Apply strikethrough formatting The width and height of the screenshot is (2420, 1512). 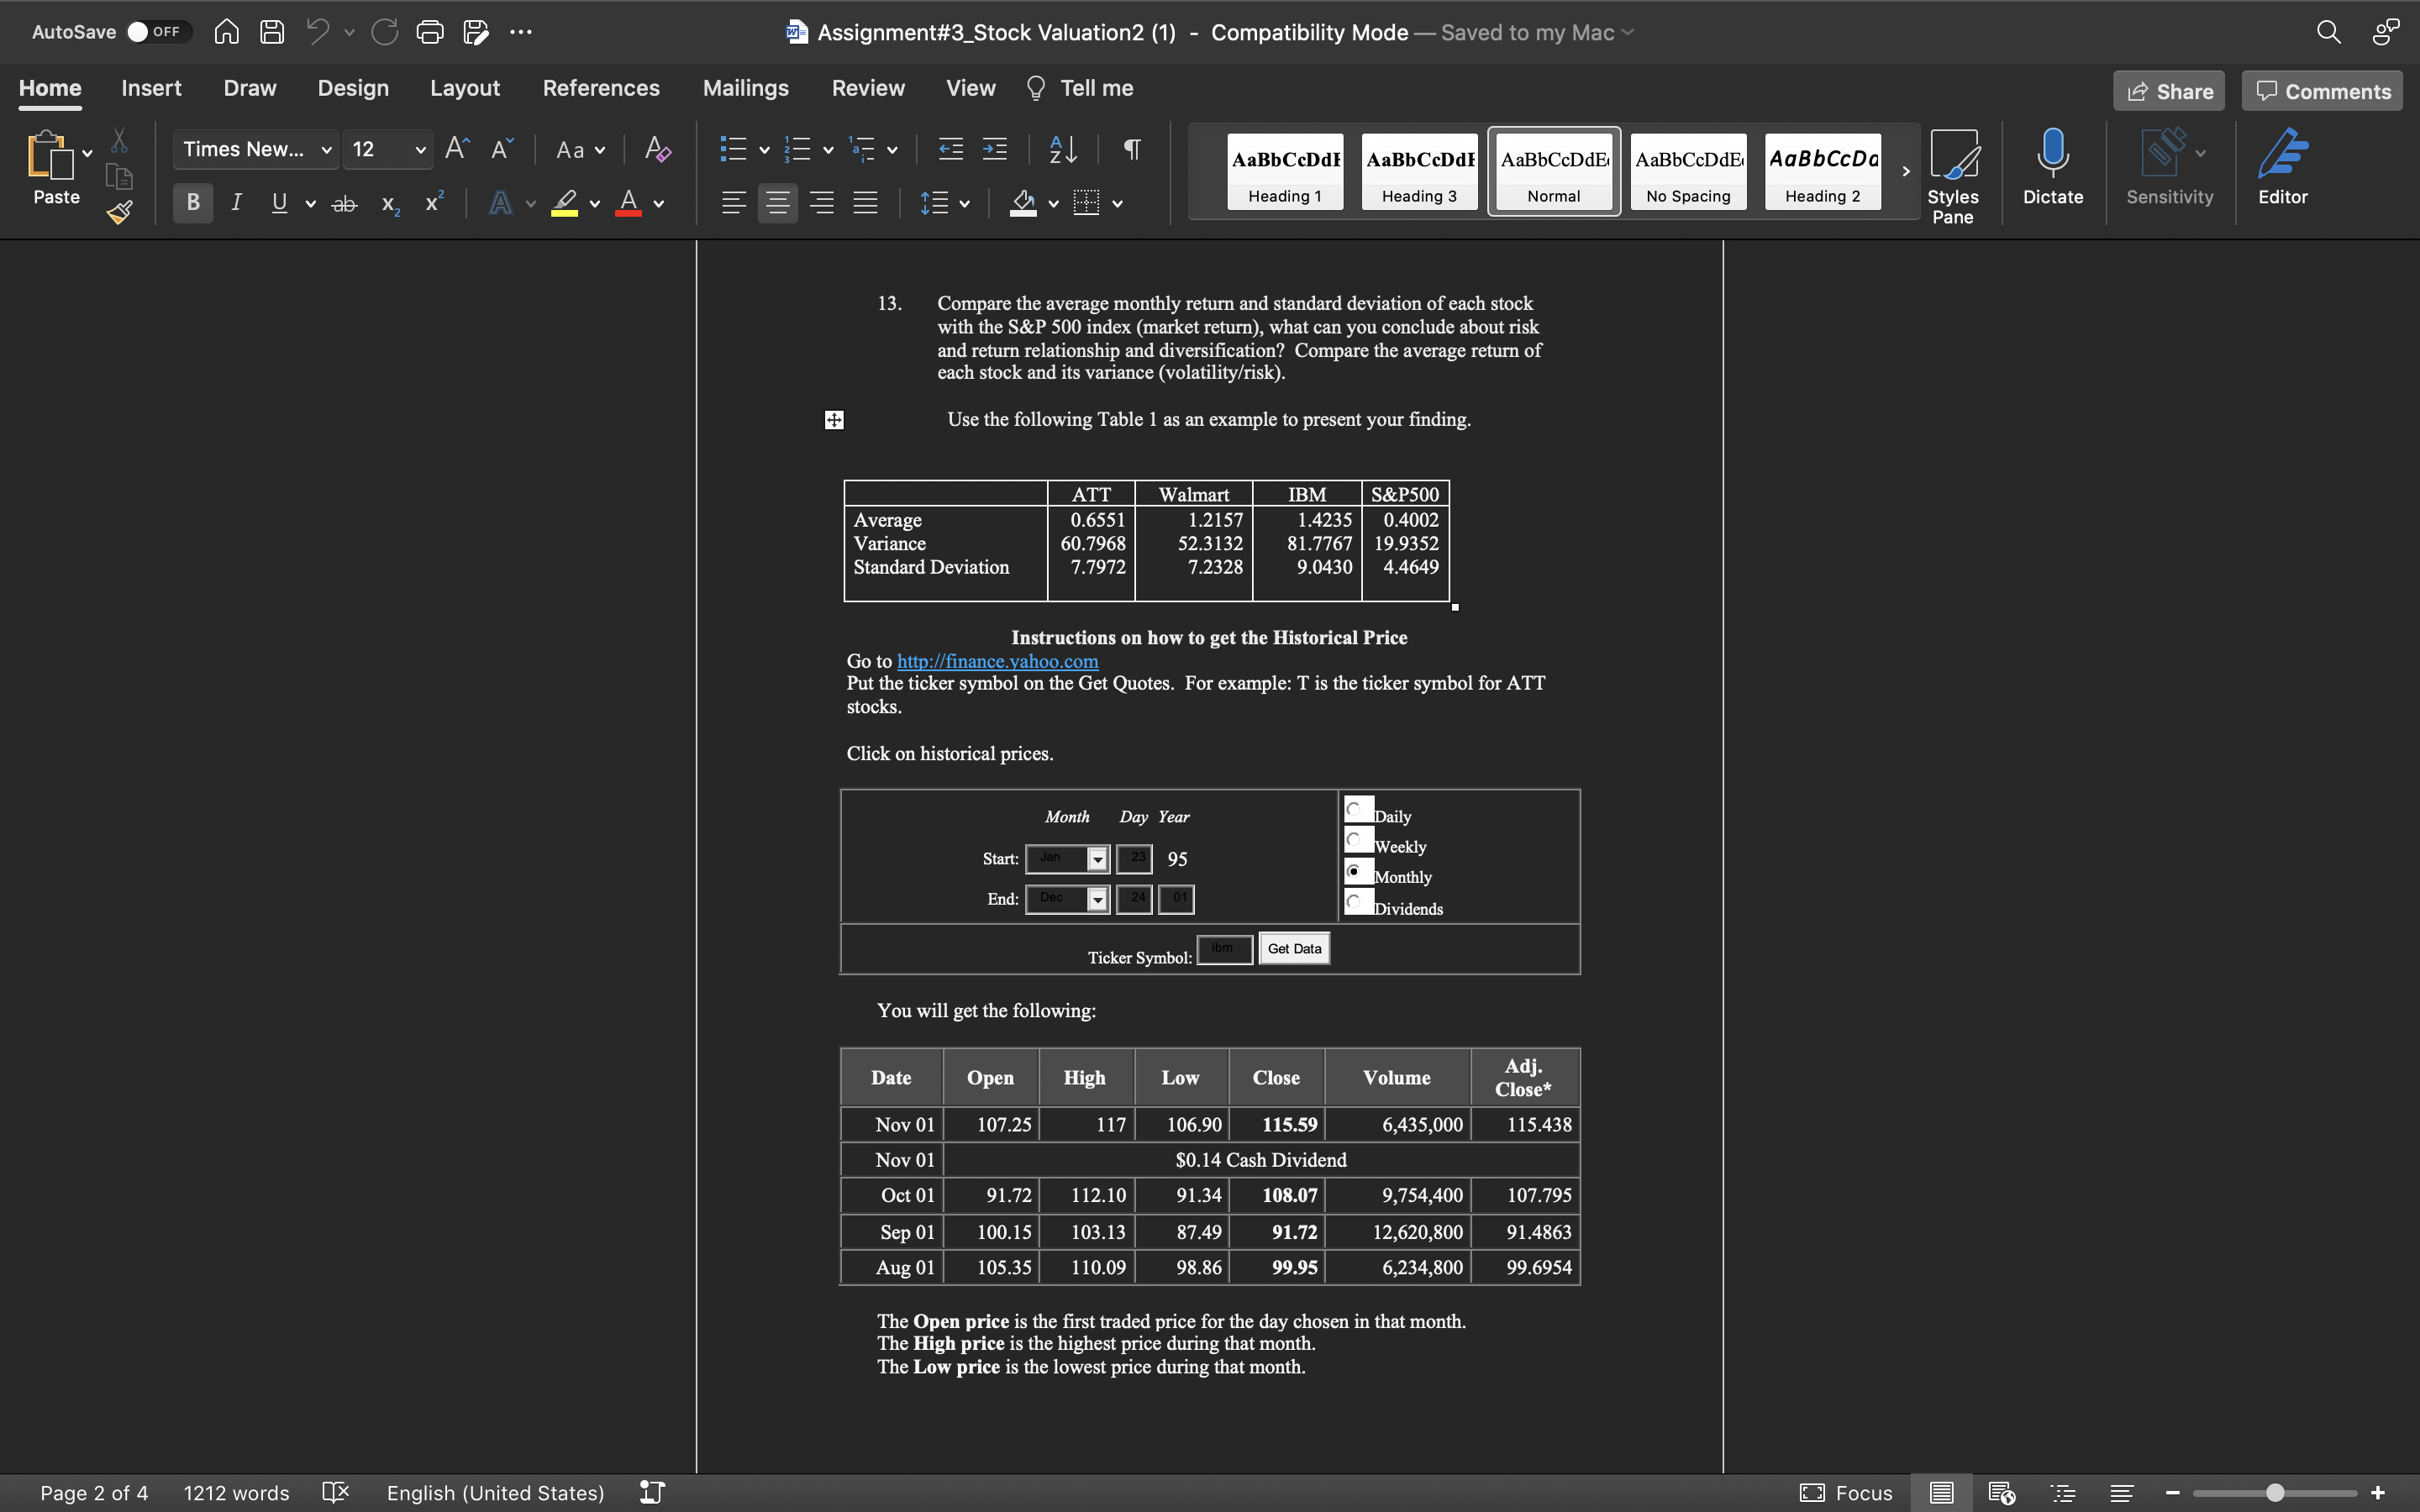[344, 204]
